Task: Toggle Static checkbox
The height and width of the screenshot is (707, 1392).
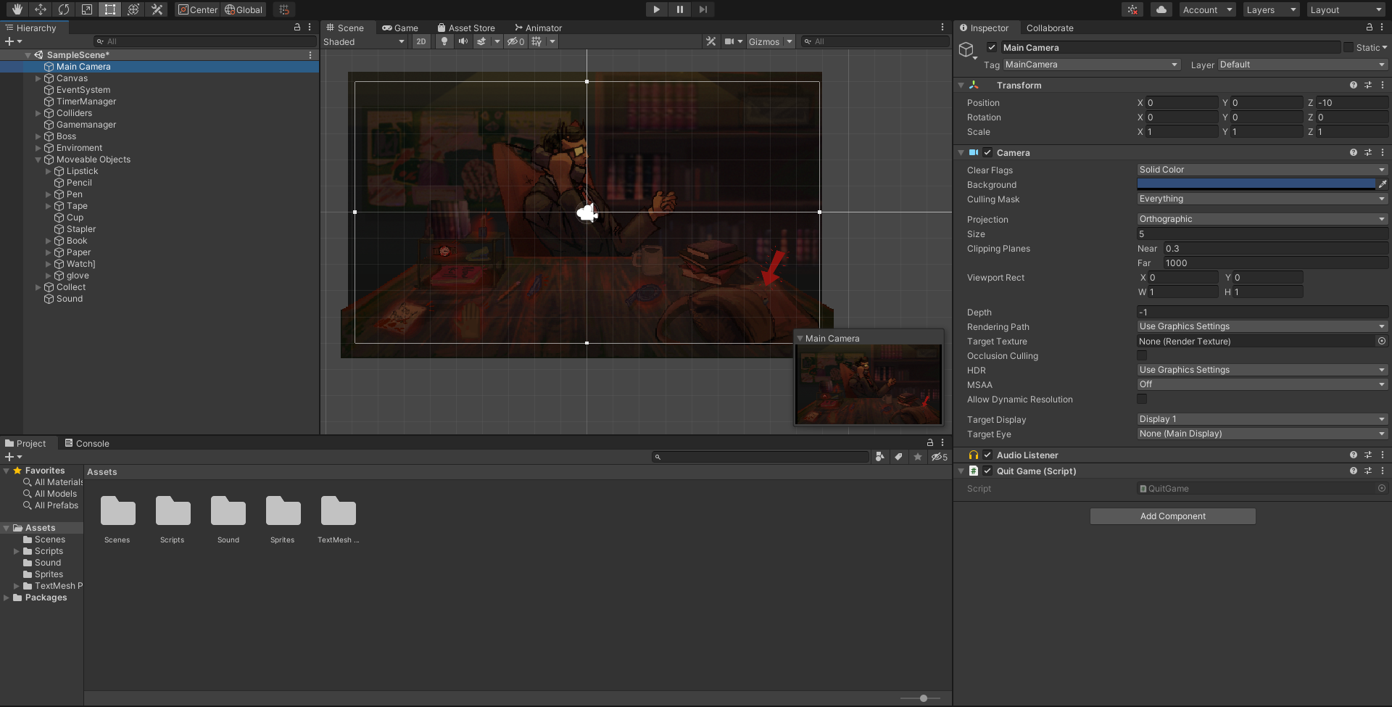Action: pos(1348,47)
